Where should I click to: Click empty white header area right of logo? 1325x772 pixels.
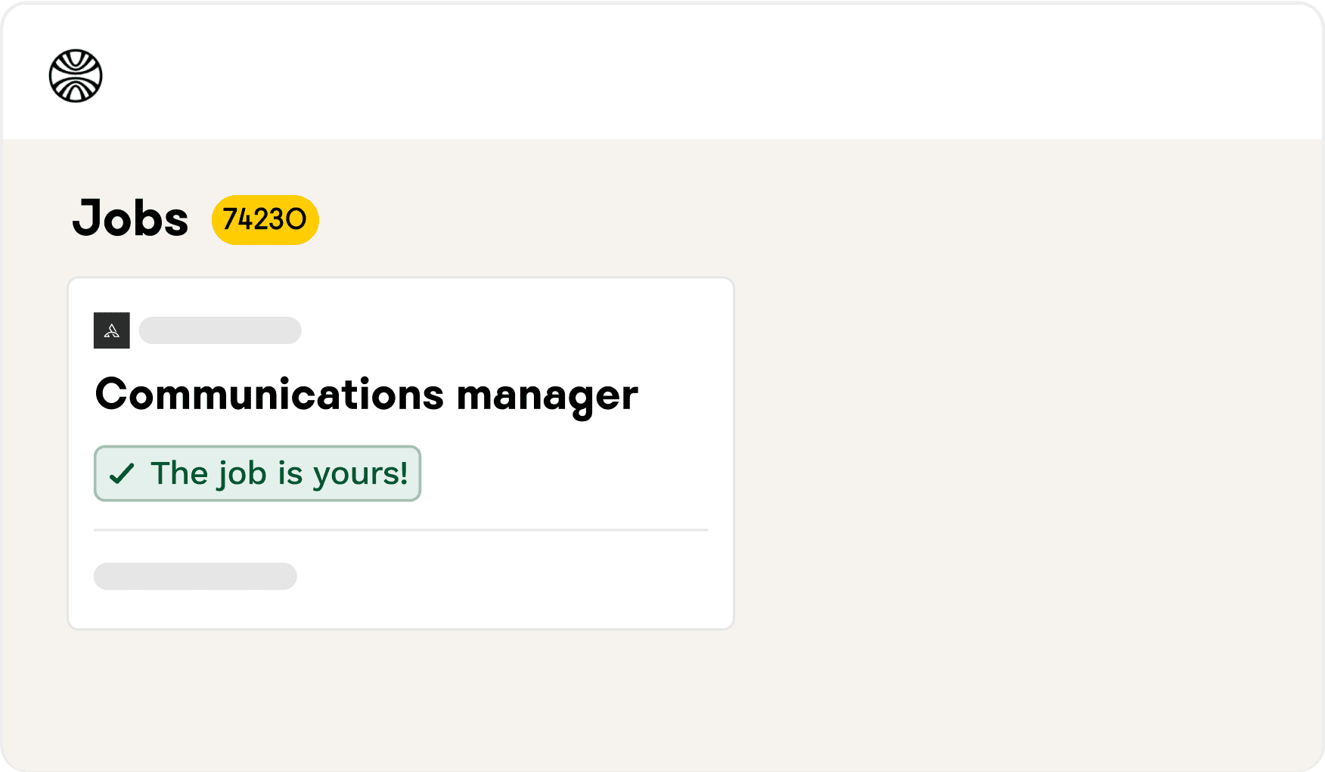pos(681,72)
